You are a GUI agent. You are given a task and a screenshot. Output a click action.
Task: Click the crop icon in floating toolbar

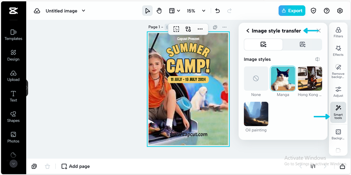point(176,29)
